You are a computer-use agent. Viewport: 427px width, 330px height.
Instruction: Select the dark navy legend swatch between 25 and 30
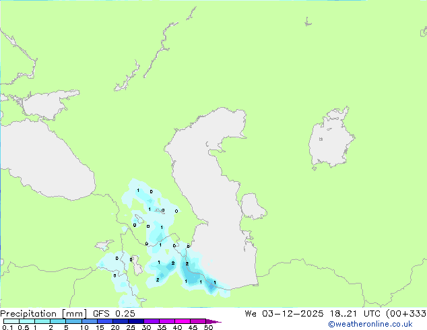136,321
